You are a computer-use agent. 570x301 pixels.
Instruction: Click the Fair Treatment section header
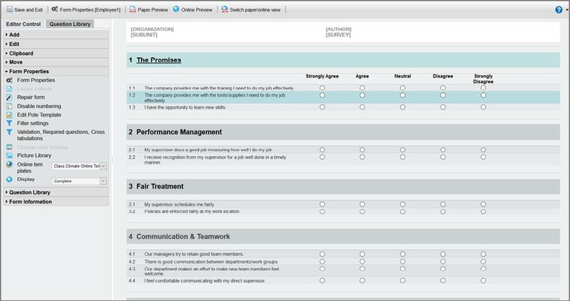pos(343,186)
